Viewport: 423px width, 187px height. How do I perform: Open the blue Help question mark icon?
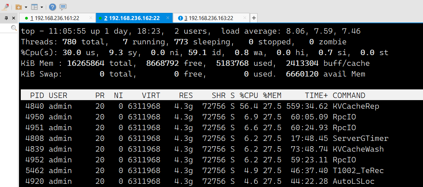(x=53, y=7)
